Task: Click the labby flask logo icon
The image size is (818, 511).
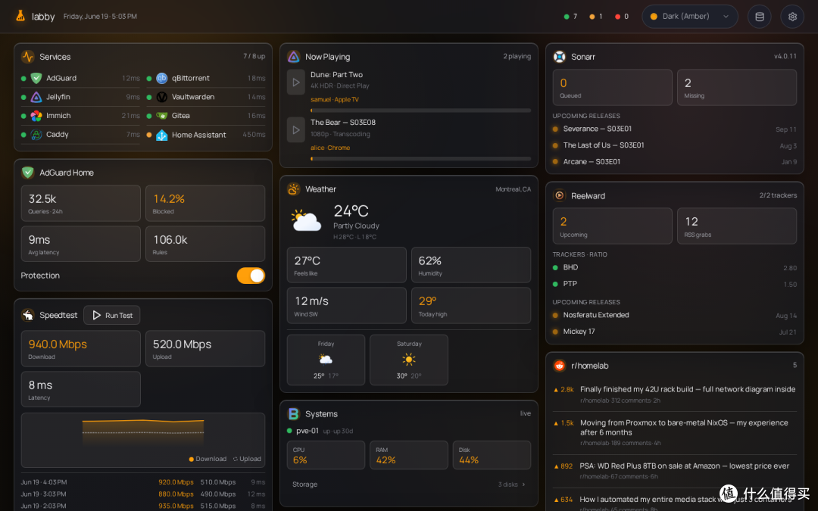Action: point(20,16)
